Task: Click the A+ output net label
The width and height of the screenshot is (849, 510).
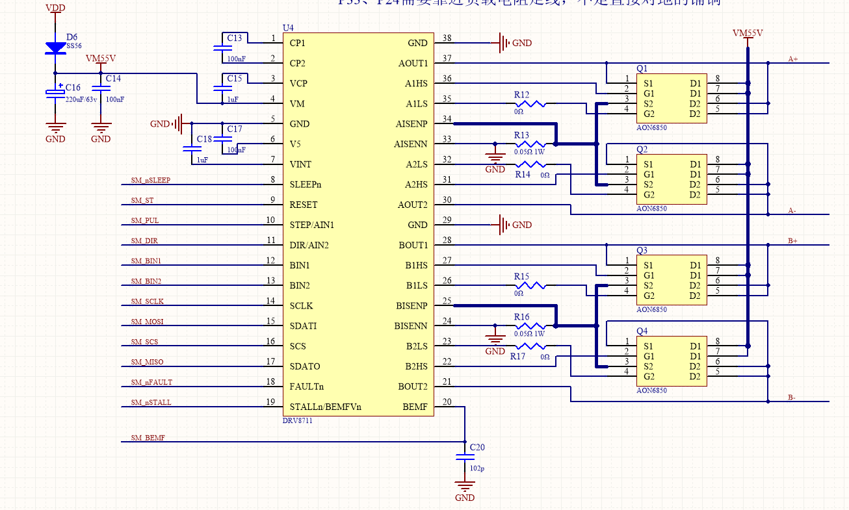Action: point(793,59)
